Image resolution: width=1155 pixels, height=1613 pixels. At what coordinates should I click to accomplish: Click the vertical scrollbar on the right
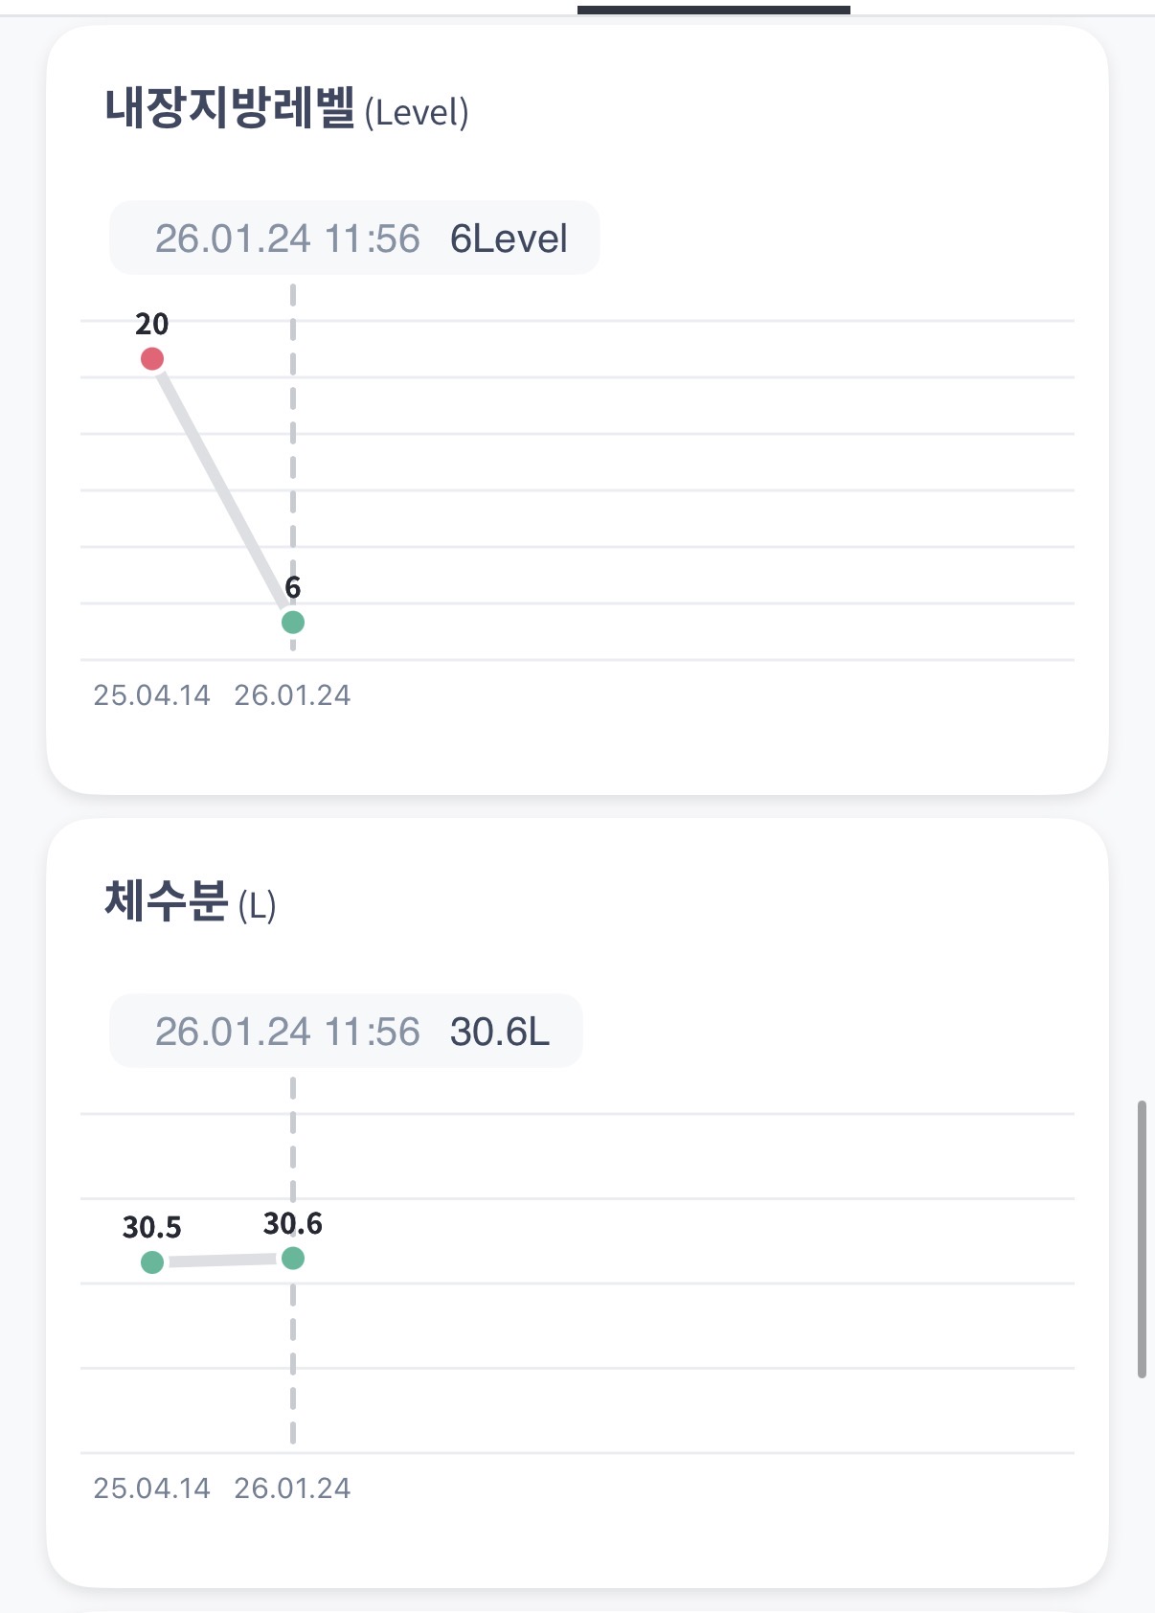tap(1142, 1239)
